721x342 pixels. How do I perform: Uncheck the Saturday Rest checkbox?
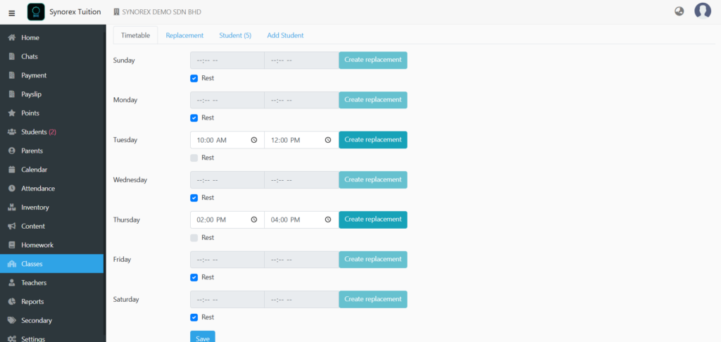pos(194,317)
